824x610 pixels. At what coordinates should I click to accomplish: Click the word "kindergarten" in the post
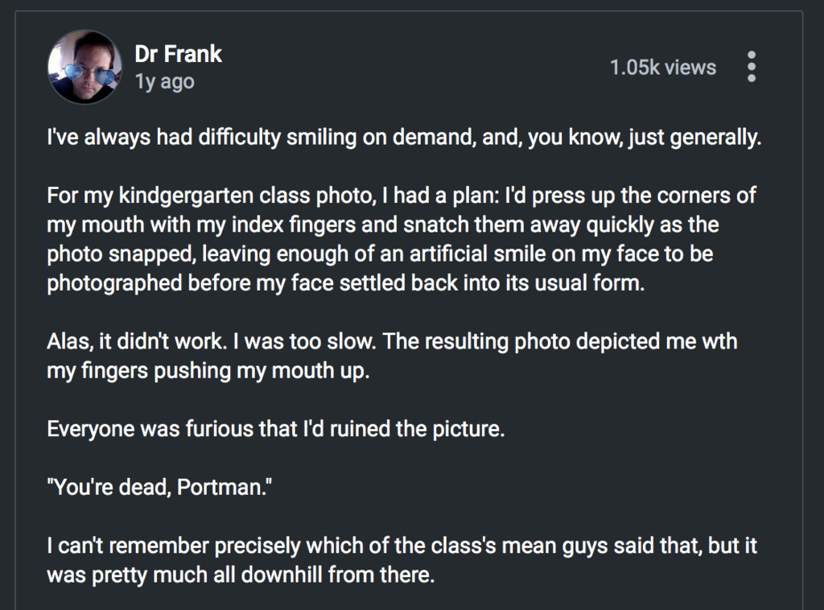(x=165, y=196)
